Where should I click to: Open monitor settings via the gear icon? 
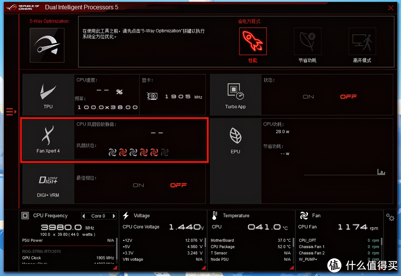(390, 217)
